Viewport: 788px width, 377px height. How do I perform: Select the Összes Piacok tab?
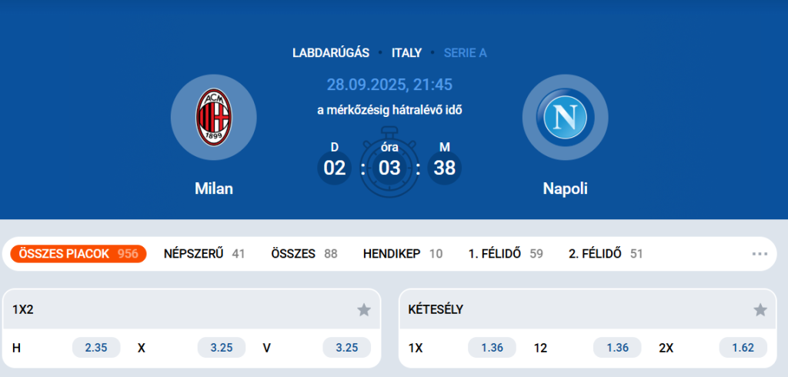(x=78, y=254)
